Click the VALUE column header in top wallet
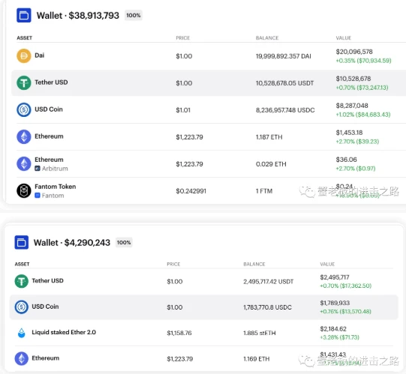The image size is (406, 374). pyautogui.click(x=344, y=38)
